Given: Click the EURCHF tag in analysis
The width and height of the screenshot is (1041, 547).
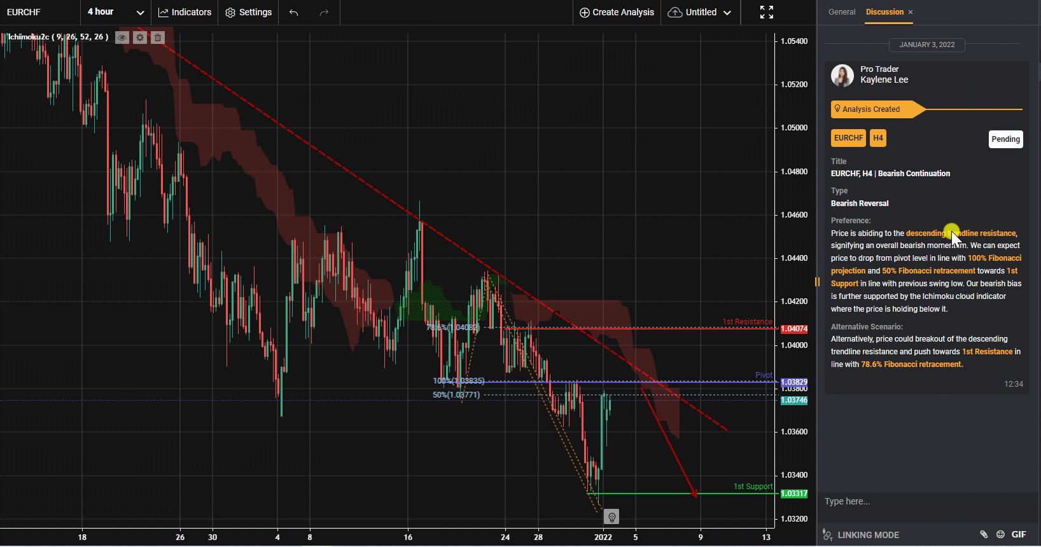Looking at the screenshot, I should click(849, 138).
